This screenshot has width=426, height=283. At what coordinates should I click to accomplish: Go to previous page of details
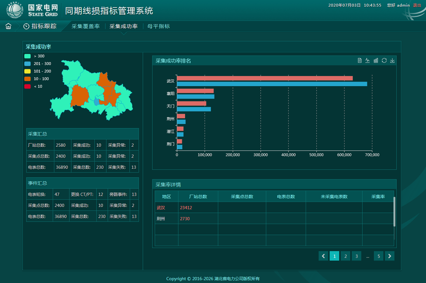tap(324, 256)
